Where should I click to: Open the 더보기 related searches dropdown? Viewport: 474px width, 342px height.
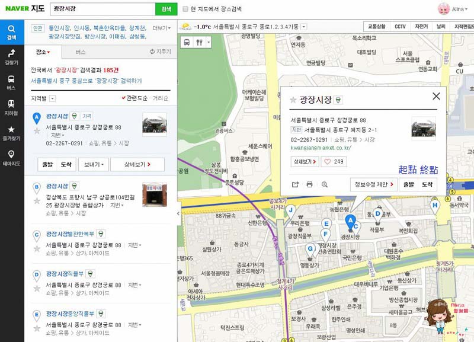(161, 28)
